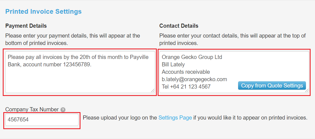Click the Payment Details textarea resize grip
Viewport: 315px width, 139px height.
point(153,90)
